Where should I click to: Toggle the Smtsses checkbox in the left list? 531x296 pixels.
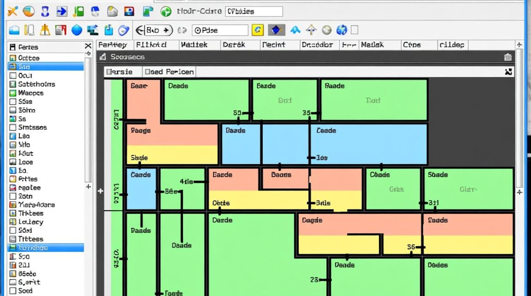[12, 127]
